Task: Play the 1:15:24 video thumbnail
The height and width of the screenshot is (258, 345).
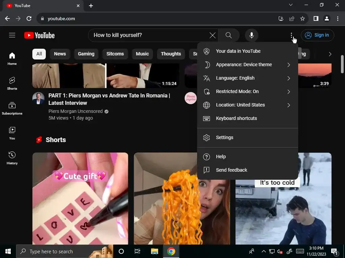Action: pyautogui.click(x=105, y=76)
